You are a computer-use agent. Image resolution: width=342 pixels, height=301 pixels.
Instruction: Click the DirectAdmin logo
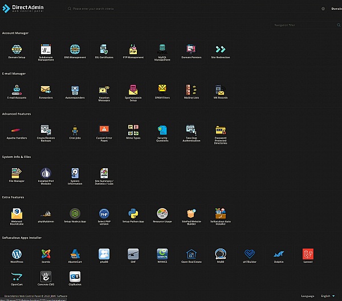pyautogui.click(x=23, y=9)
